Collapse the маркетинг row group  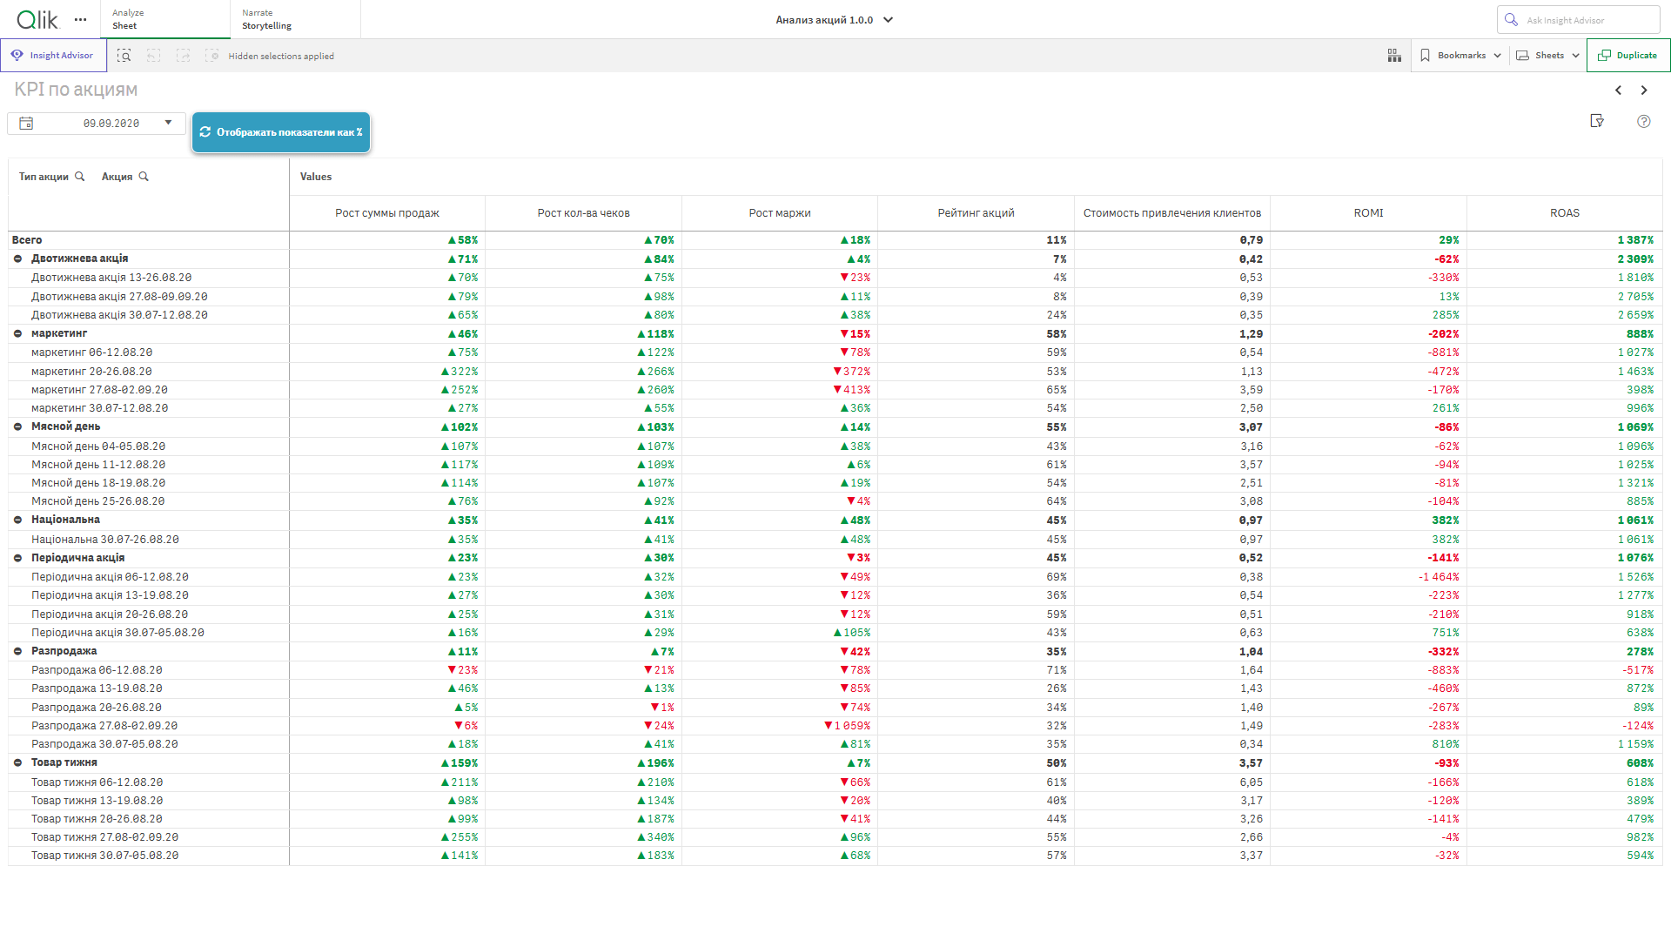17,334
